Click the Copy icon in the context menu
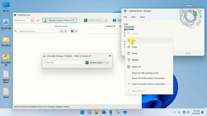 (129, 47)
